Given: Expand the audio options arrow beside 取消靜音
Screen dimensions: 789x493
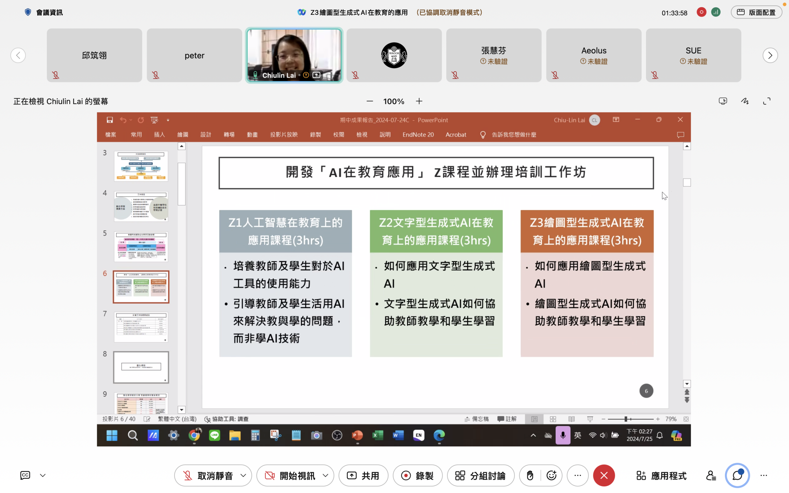Looking at the screenshot, I should click(243, 475).
